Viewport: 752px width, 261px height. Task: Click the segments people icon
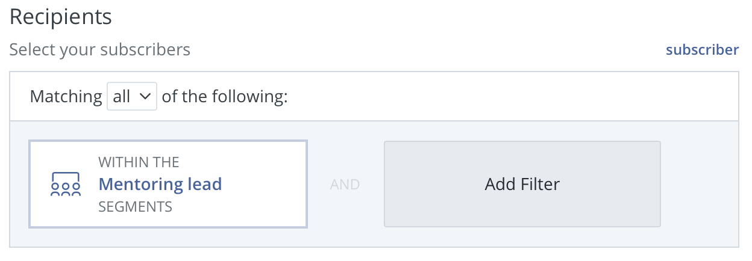(65, 185)
